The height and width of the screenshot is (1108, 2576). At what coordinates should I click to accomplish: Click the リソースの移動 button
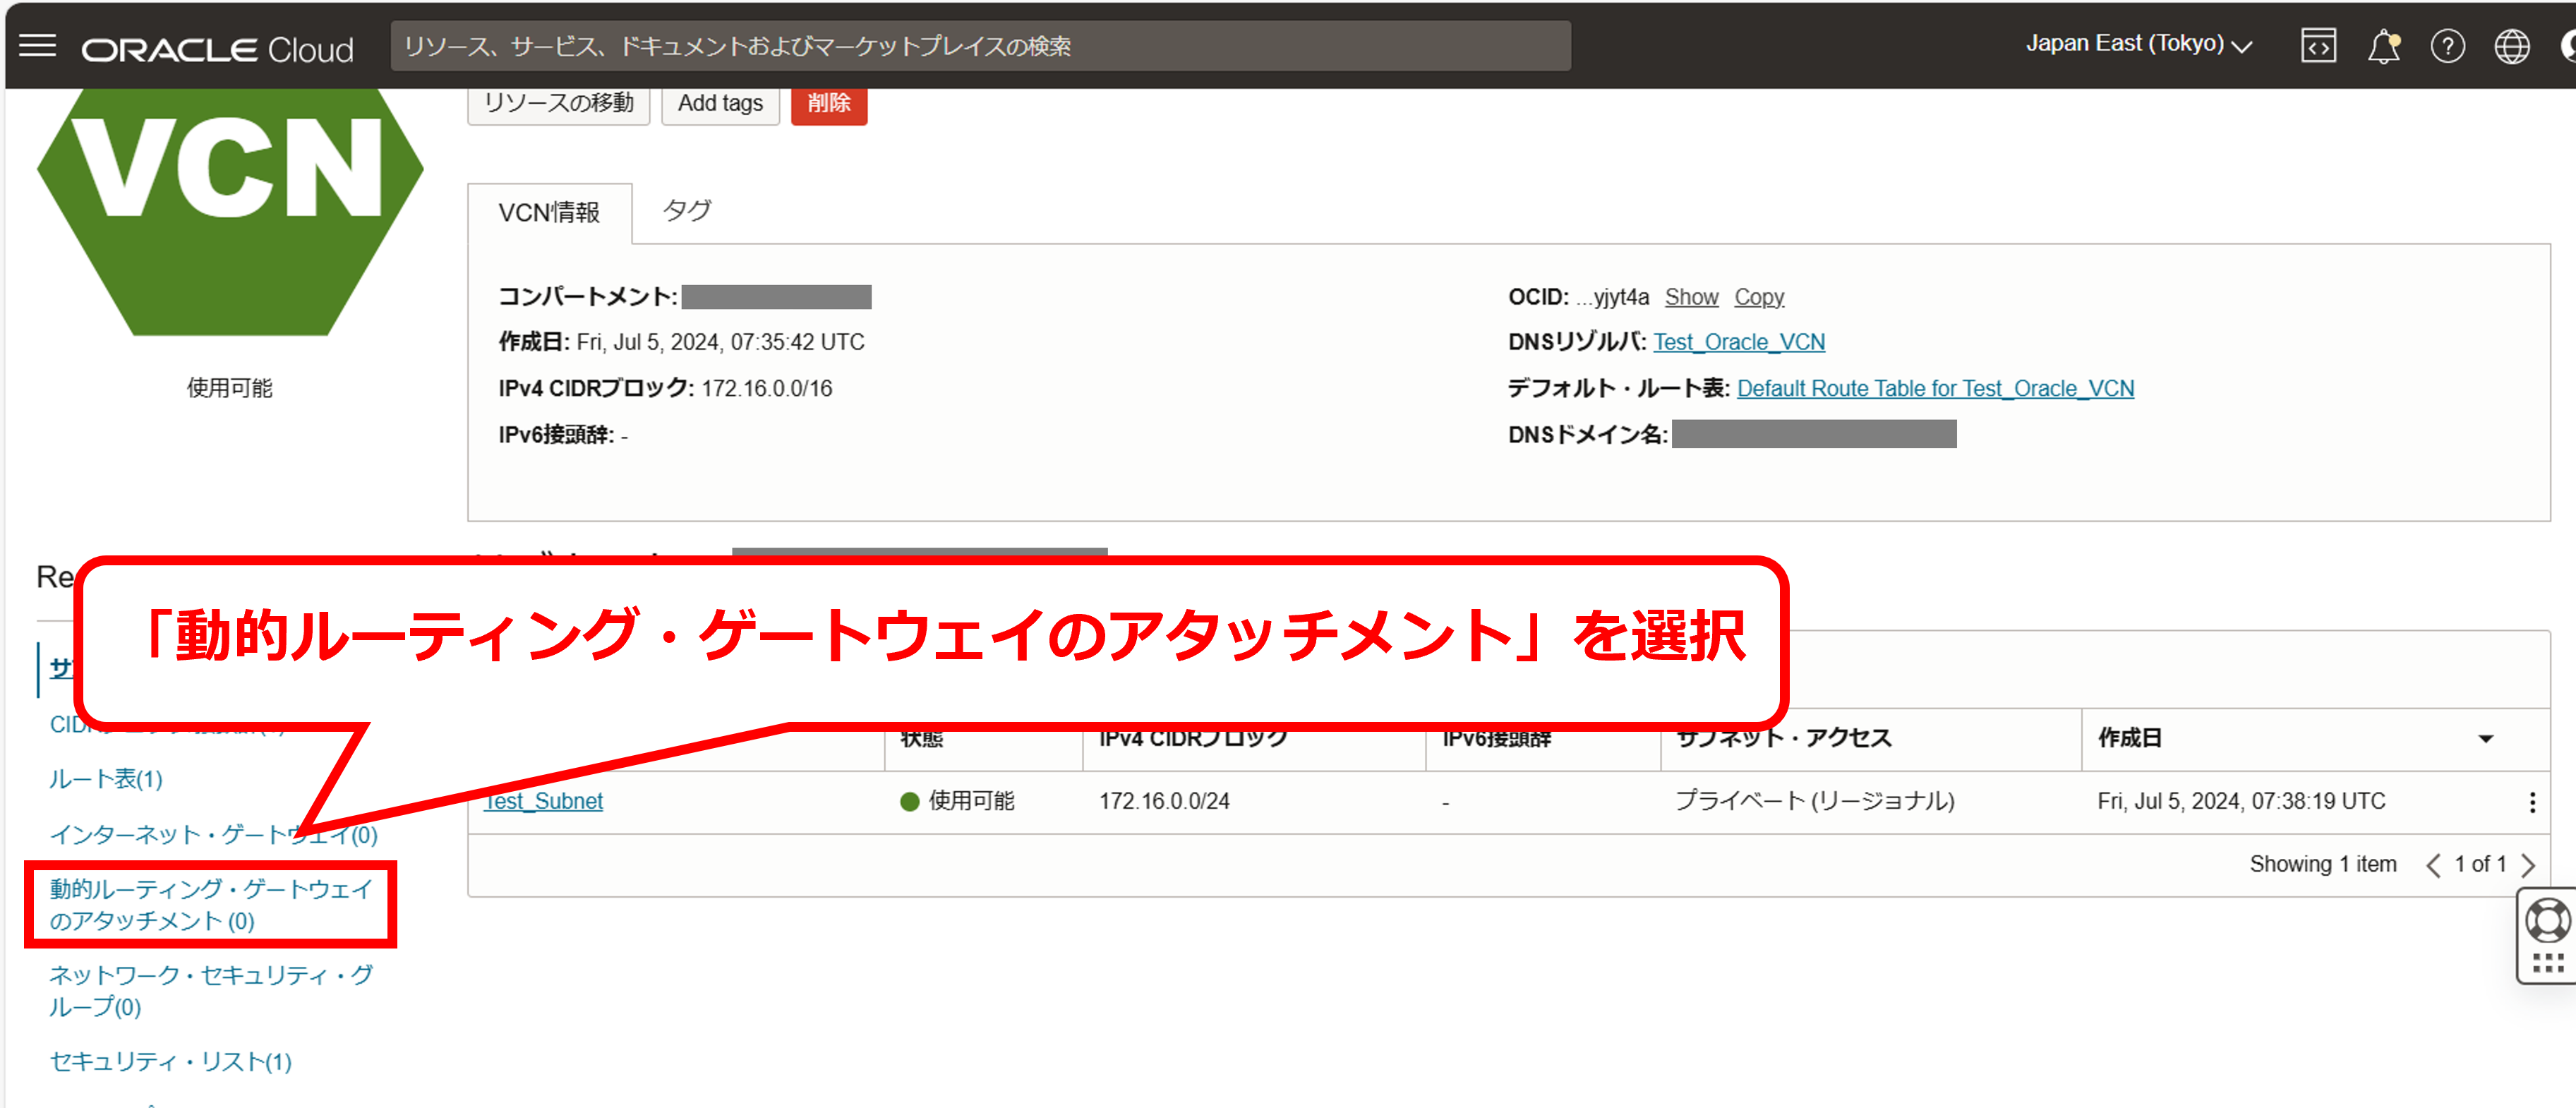coord(558,103)
